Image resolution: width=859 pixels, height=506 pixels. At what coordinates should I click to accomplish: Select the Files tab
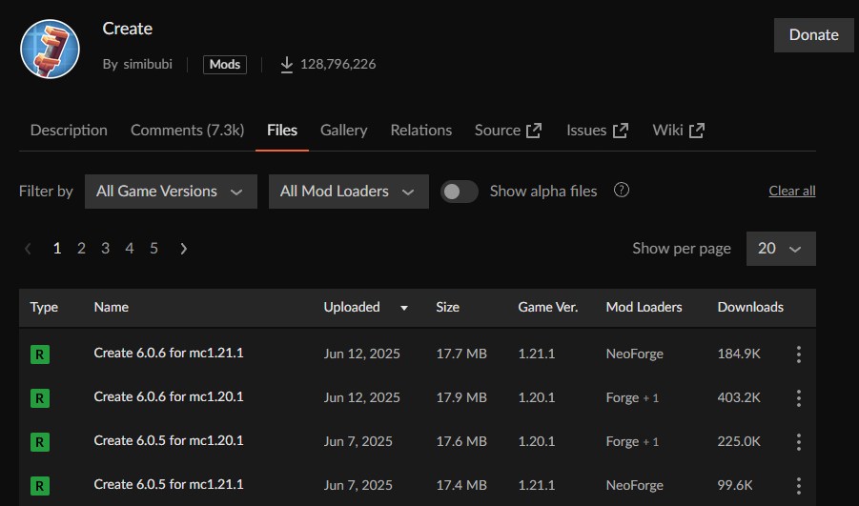(282, 131)
